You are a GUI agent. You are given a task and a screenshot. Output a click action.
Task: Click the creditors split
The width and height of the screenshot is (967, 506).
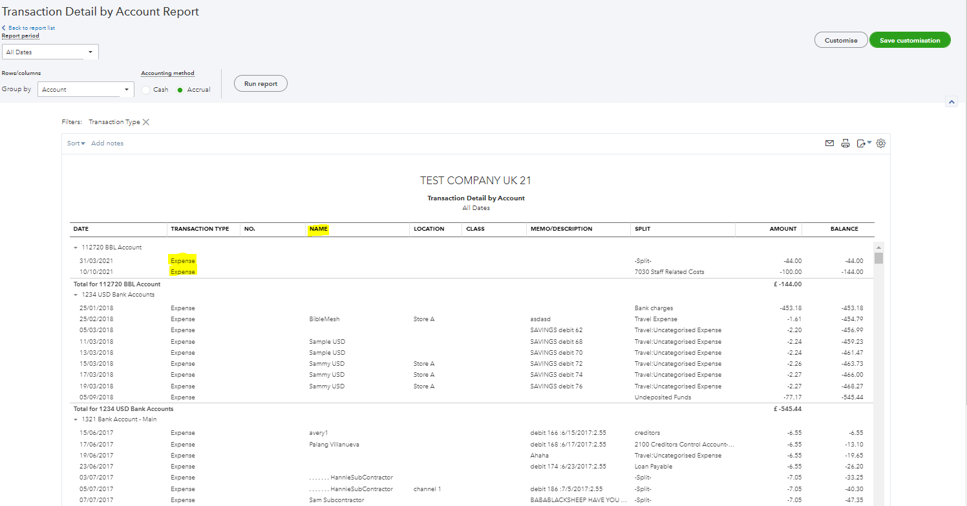[x=647, y=433]
